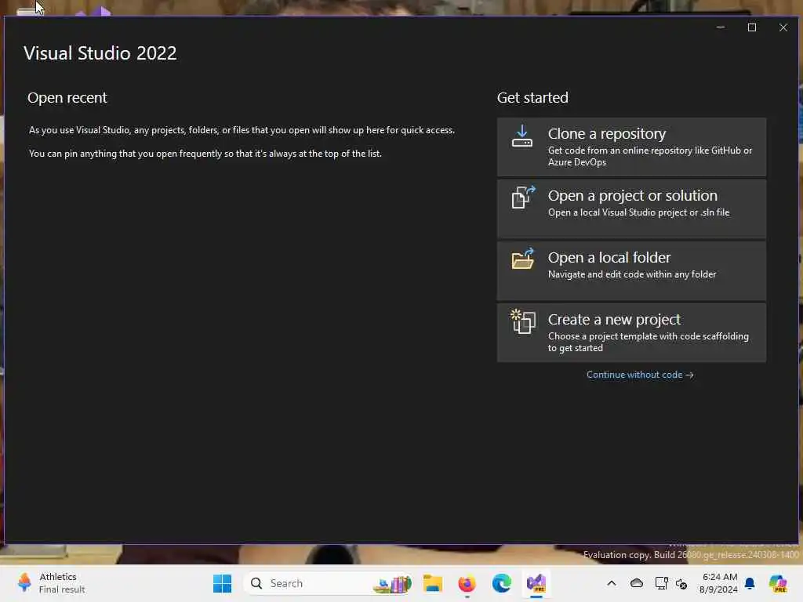Click the Visual Studio taskbar icon

536,583
